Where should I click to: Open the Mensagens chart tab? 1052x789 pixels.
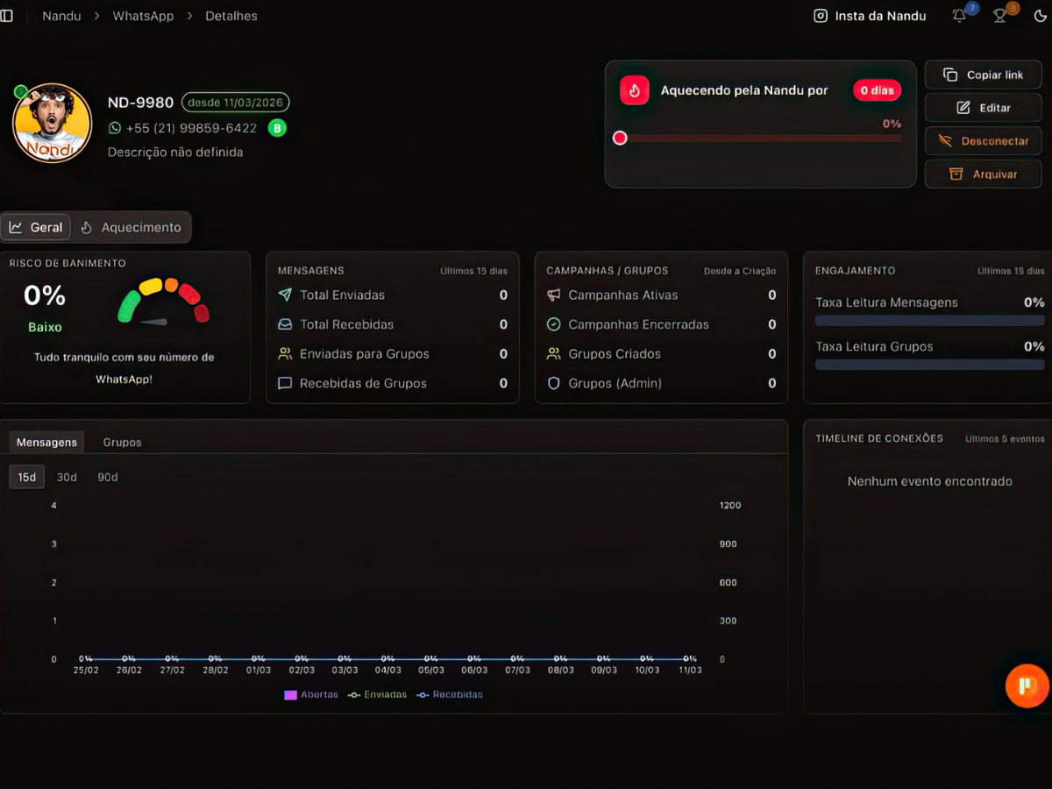click(46, 442)
